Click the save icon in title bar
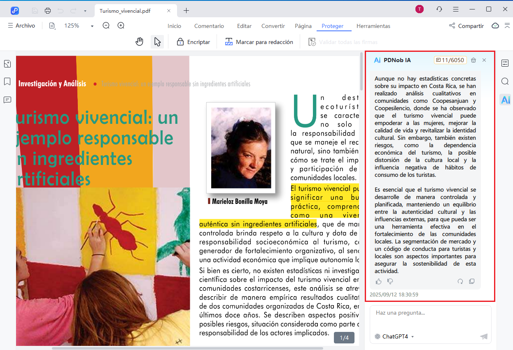The height and width of the screenshot is (350, 513). [x=35, y=11]
